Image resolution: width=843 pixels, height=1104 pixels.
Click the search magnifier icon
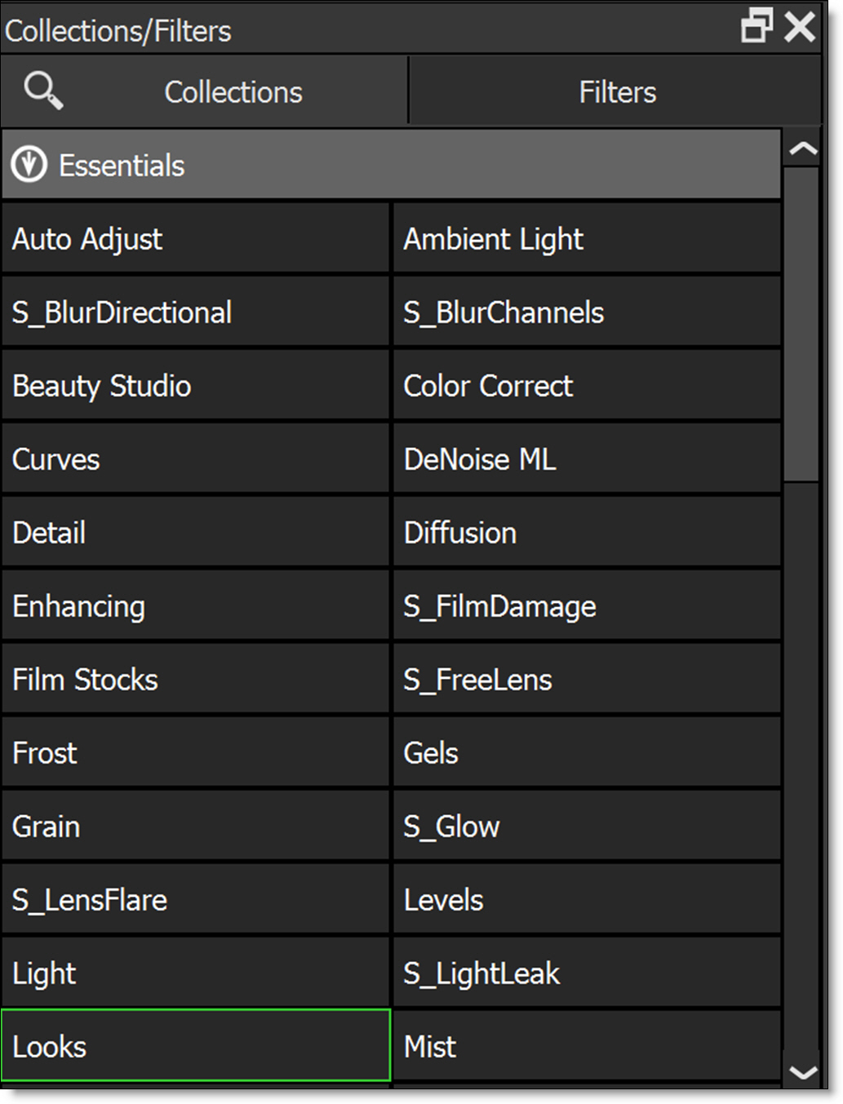pos(43,91)
